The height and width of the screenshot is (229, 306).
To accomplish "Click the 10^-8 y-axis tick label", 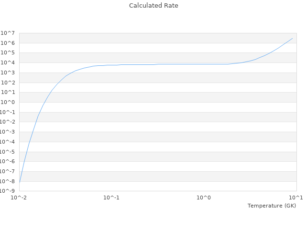I will 8,181.
